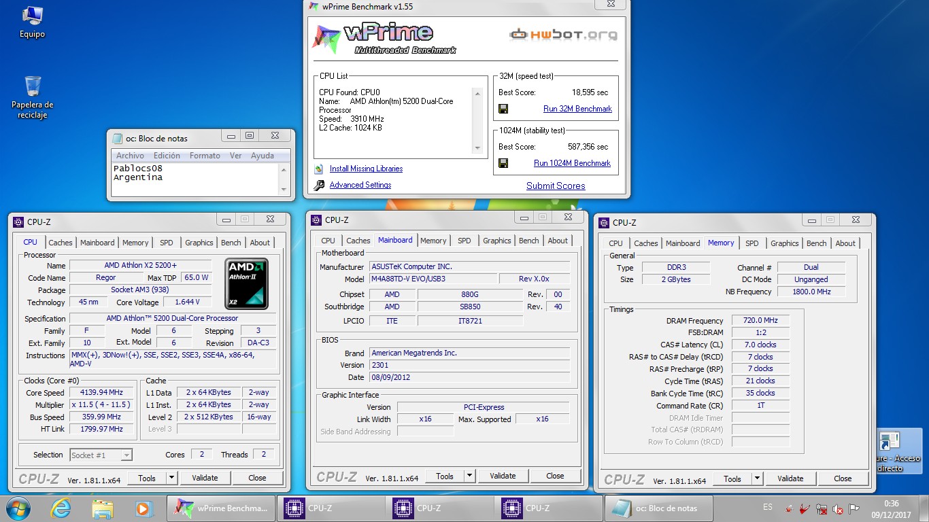Click the Install Missing Libraries icon
The width and height of the screenshot is (929, 522).
pyautogui.click(x=319, y=169)
